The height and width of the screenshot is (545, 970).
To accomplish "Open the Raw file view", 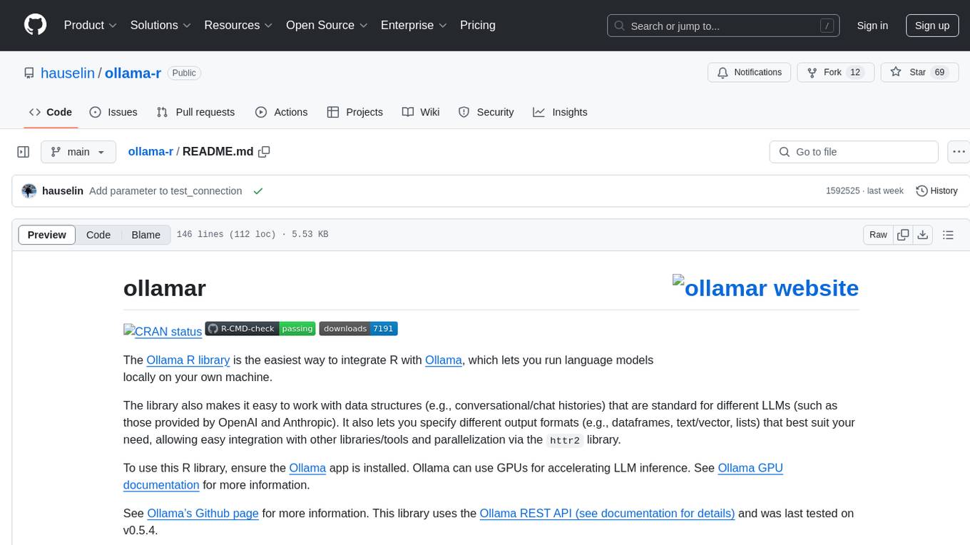I will [878, 235].
